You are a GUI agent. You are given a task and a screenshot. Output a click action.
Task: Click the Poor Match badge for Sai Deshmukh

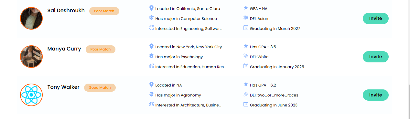(x=104, y=11)
